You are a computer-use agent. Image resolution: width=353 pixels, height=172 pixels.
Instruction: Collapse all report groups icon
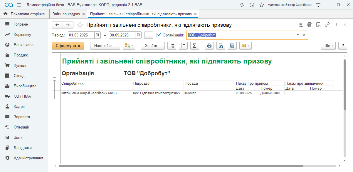183,46
